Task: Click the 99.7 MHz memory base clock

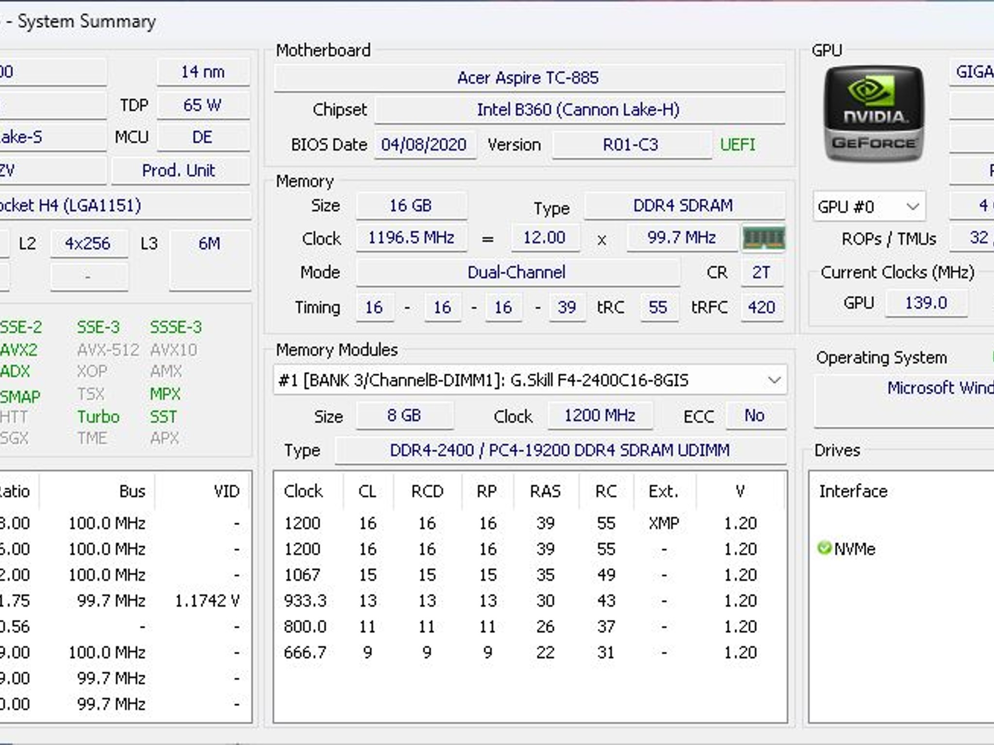Action: click(x=682, y=238)
